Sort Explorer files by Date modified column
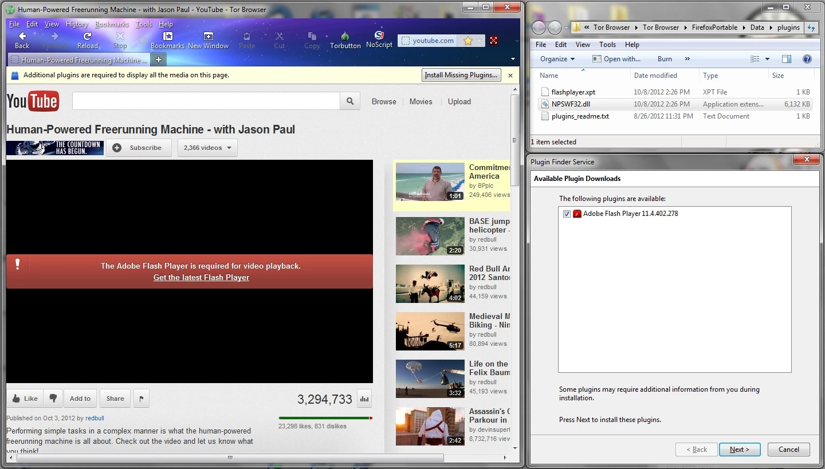This screenshot has height=469, width=825. pyautogui.click(x=655, y=76)
